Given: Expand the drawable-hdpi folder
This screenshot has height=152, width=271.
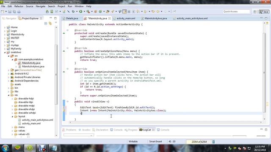Looking at the screenshot, I should pos(12,98).
